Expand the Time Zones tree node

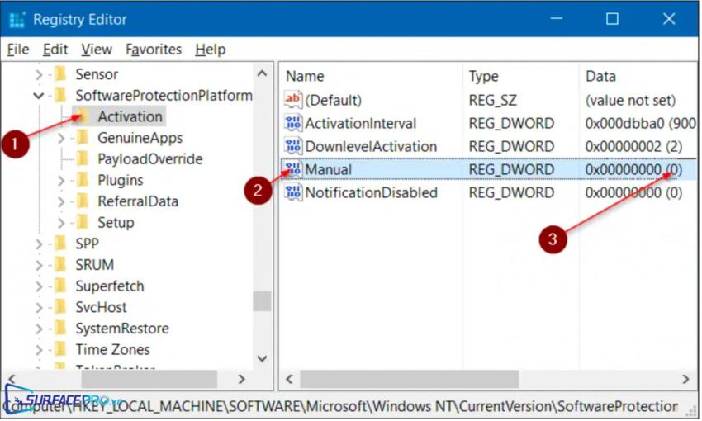click(x=39, y=349)
